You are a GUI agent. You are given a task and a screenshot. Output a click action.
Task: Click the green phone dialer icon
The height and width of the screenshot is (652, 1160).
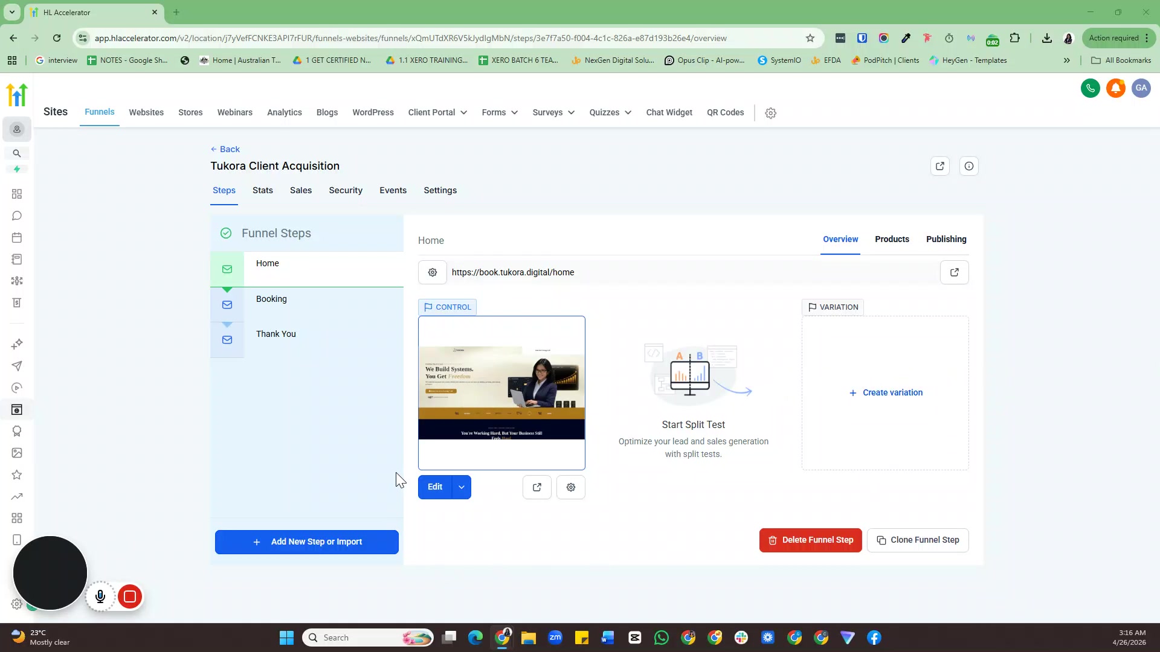[x=1090, y=88]
